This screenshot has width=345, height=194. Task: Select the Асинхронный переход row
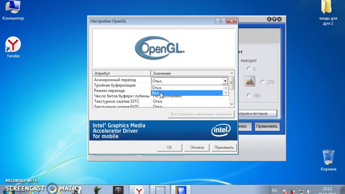(x=122, y=80)
